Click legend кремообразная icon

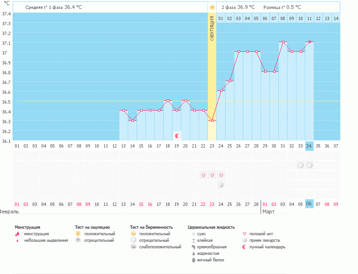pyautogui.click(x=193, y=247)
